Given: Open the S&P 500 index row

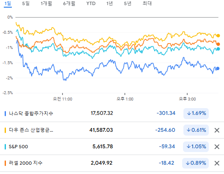Looking at the screenshot, I should 112,147.
